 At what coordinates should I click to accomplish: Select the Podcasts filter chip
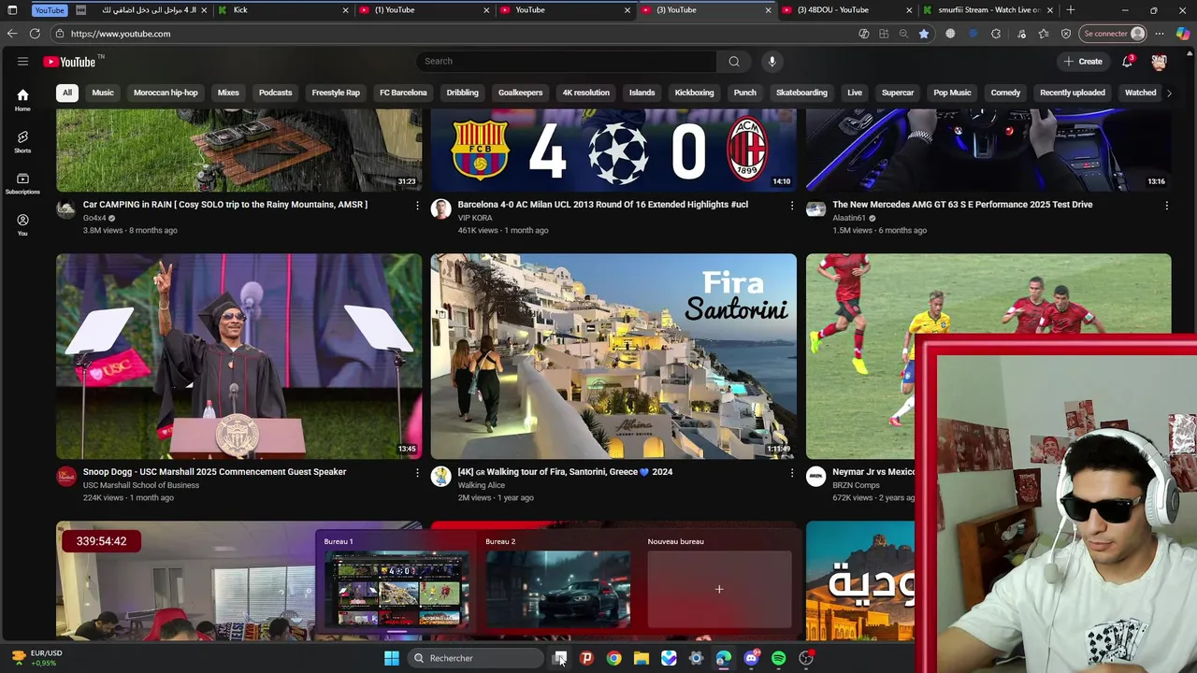pos(275,93)
